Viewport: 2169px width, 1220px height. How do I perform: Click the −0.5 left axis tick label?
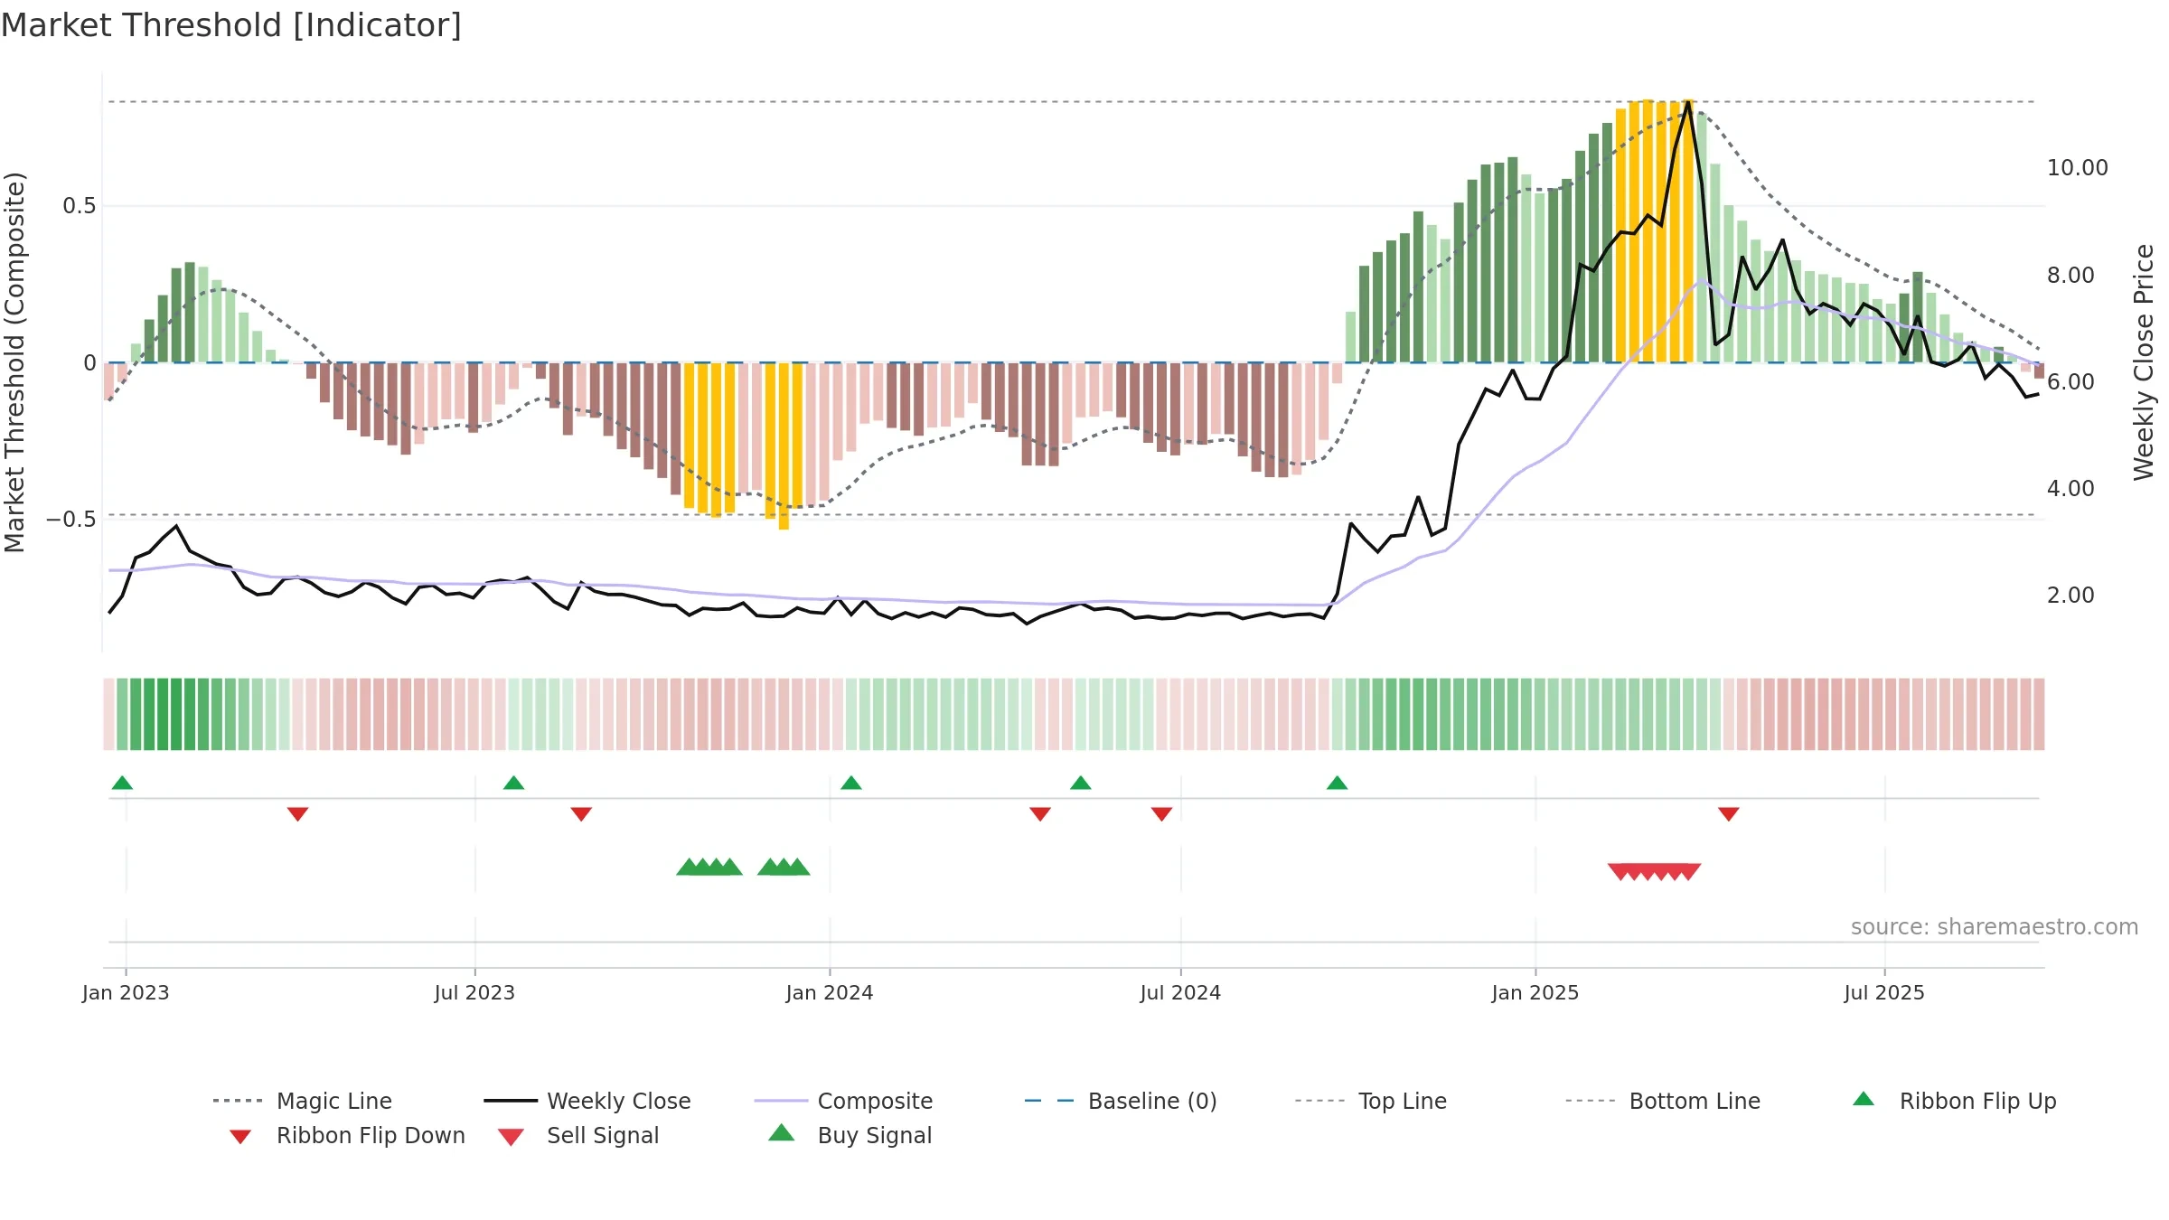point(71,520)
